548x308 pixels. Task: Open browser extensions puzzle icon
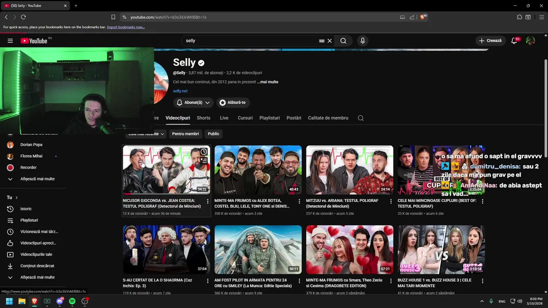pyautogui.click(x=519, y=17)
